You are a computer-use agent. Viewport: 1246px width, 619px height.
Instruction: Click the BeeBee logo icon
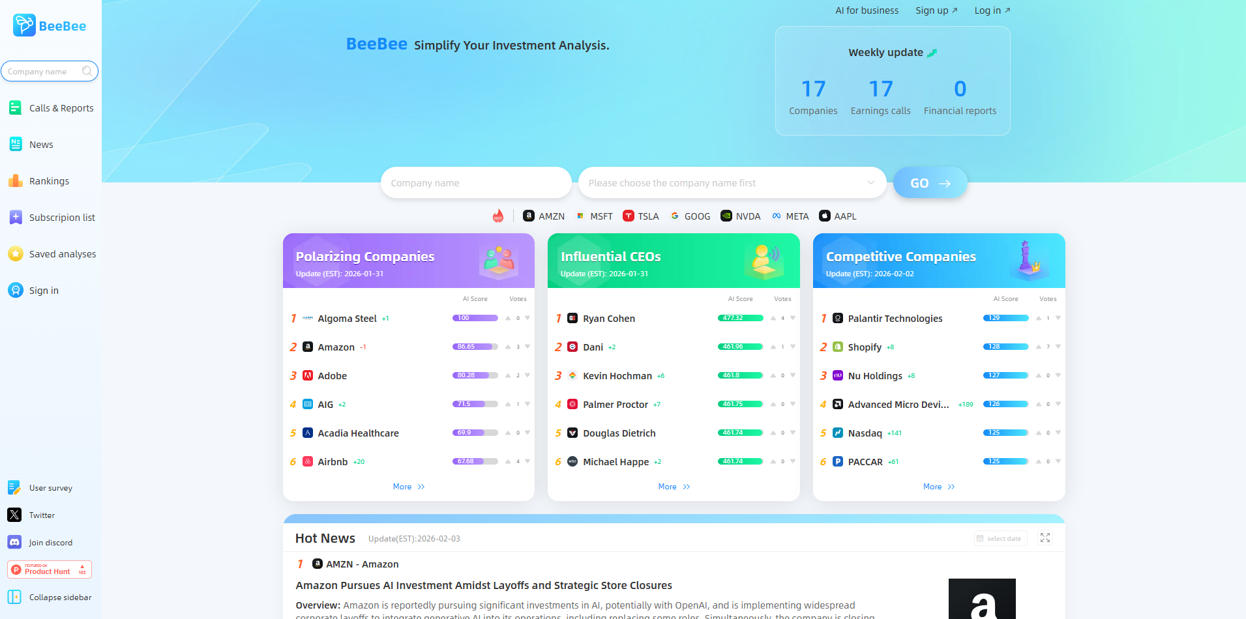24,25
